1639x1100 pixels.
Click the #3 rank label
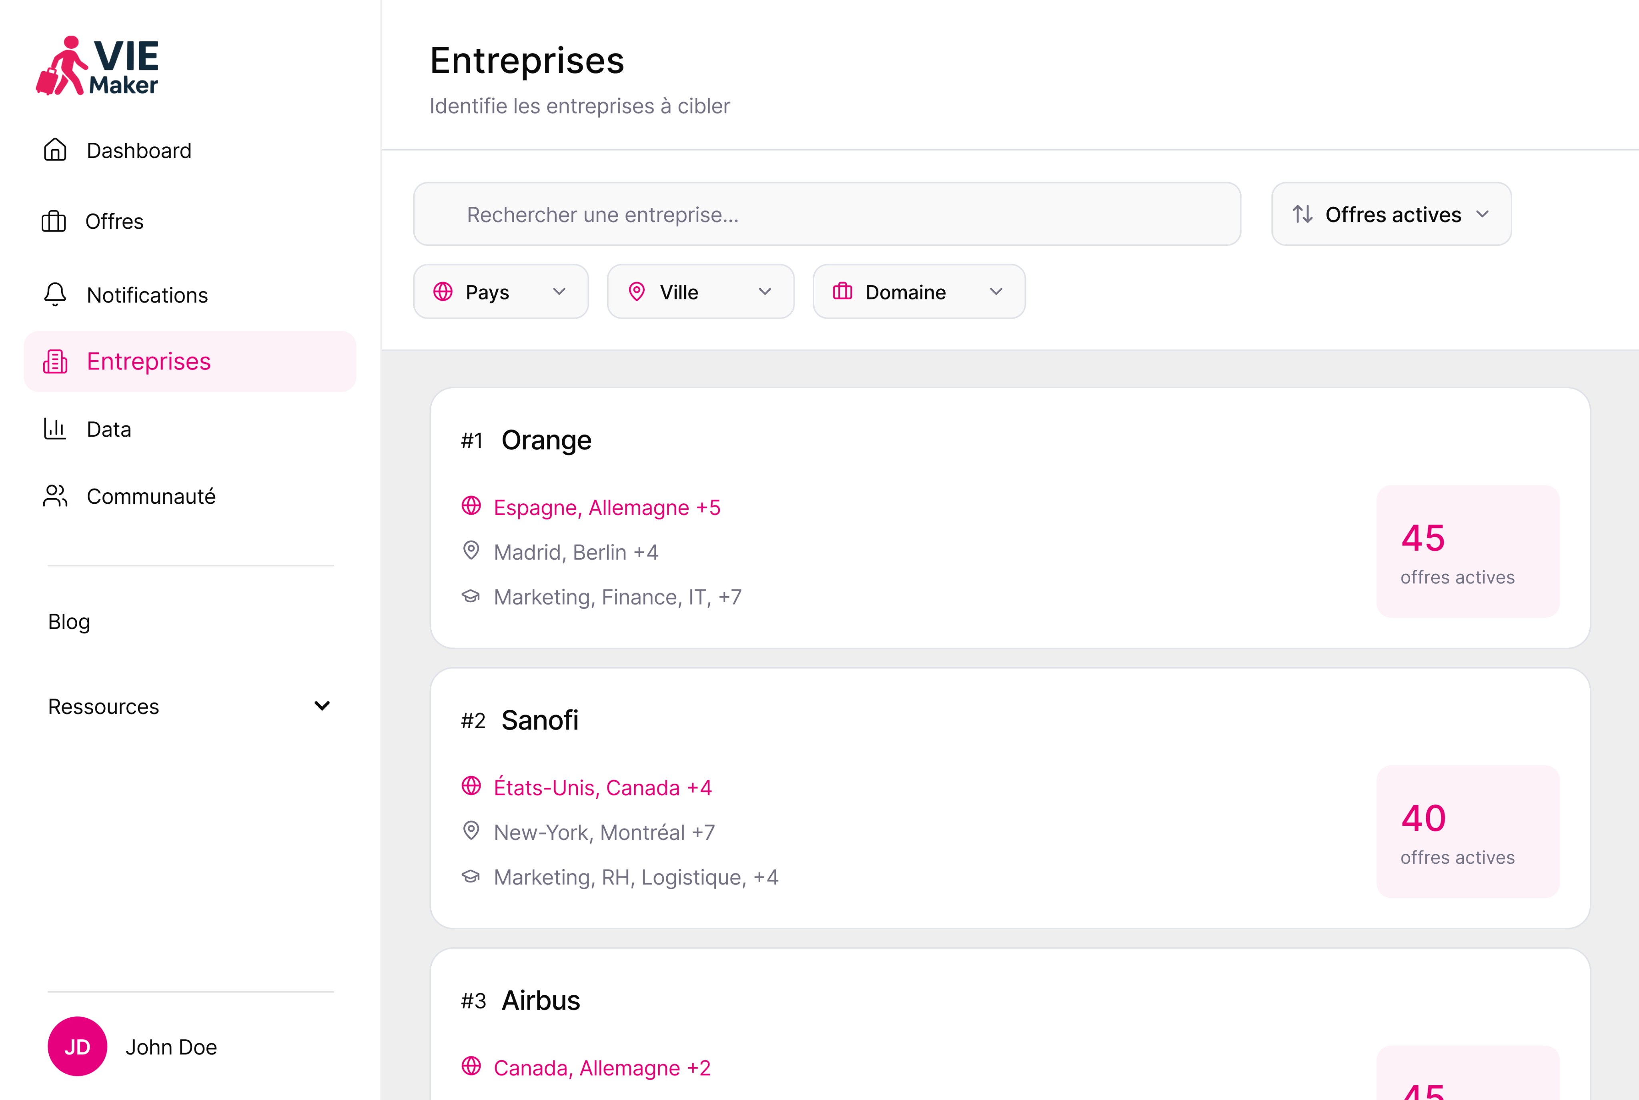coord(473,1001)
